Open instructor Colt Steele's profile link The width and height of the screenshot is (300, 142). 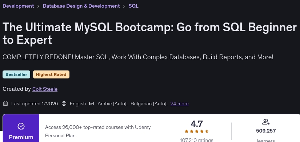tap(45, 89)
